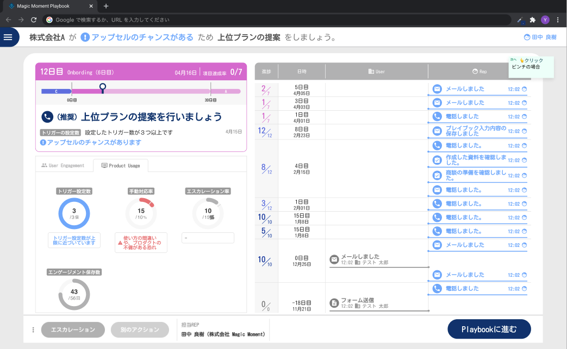Click mail icon beside プレイブック入力内容の保存しました
Image resolution: width=567 pixels, height=349 pixels.
(437, 131)
